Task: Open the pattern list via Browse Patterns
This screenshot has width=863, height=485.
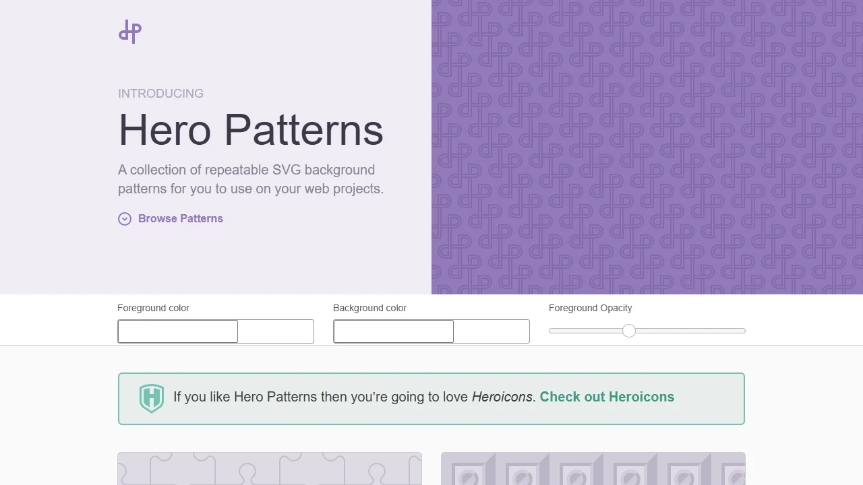Action: (x=180, y=218)
